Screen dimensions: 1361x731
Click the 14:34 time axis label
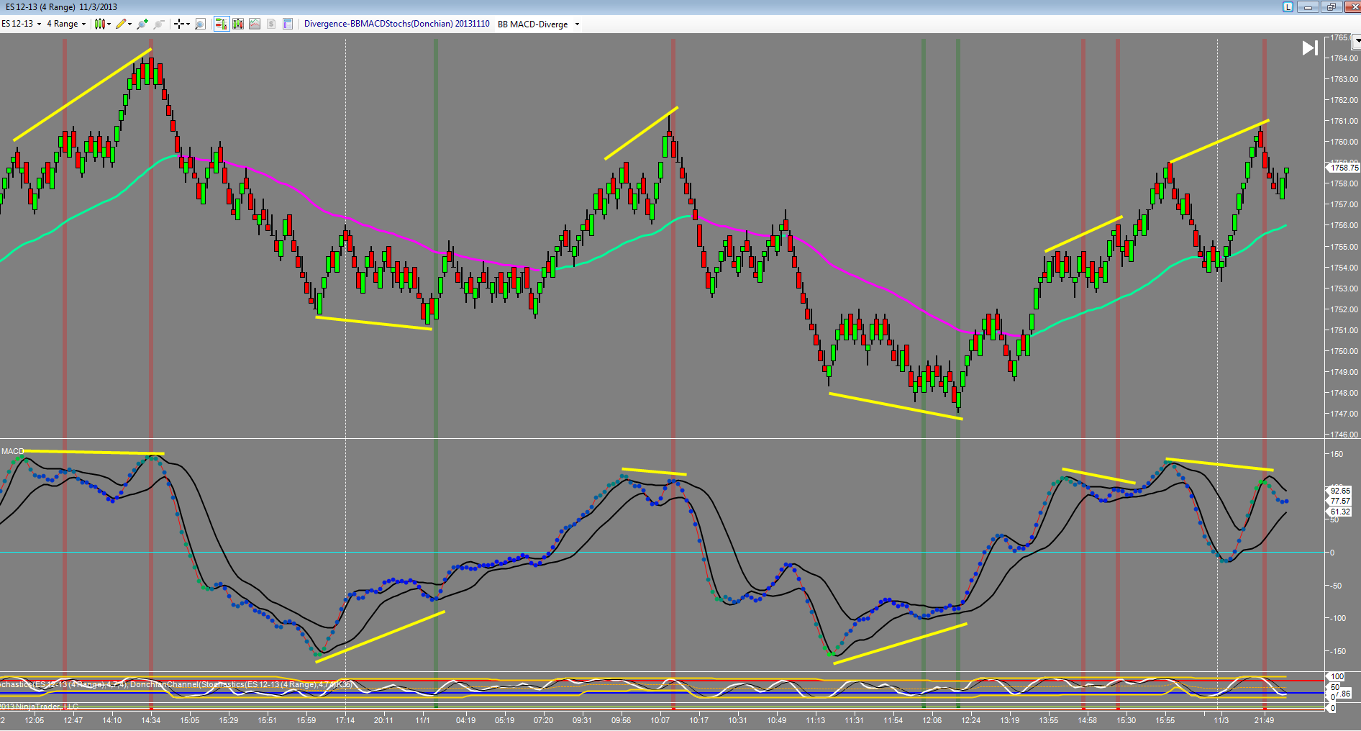150,720
